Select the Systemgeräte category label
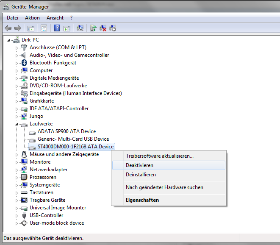 pos(44,185)
